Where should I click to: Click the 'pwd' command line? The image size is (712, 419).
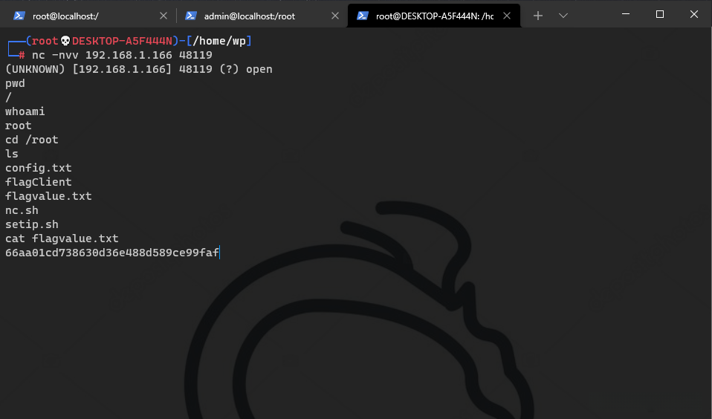pyautogui.click(x=15, y=84)
